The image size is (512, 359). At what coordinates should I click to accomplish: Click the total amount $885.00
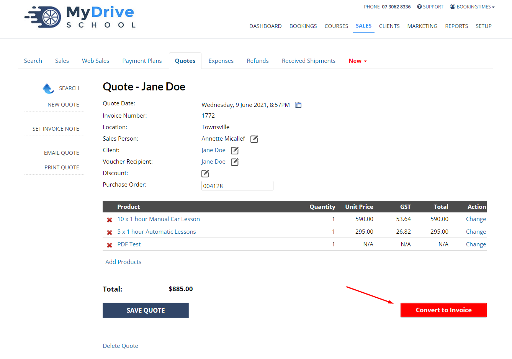click(x=181, y=289)
